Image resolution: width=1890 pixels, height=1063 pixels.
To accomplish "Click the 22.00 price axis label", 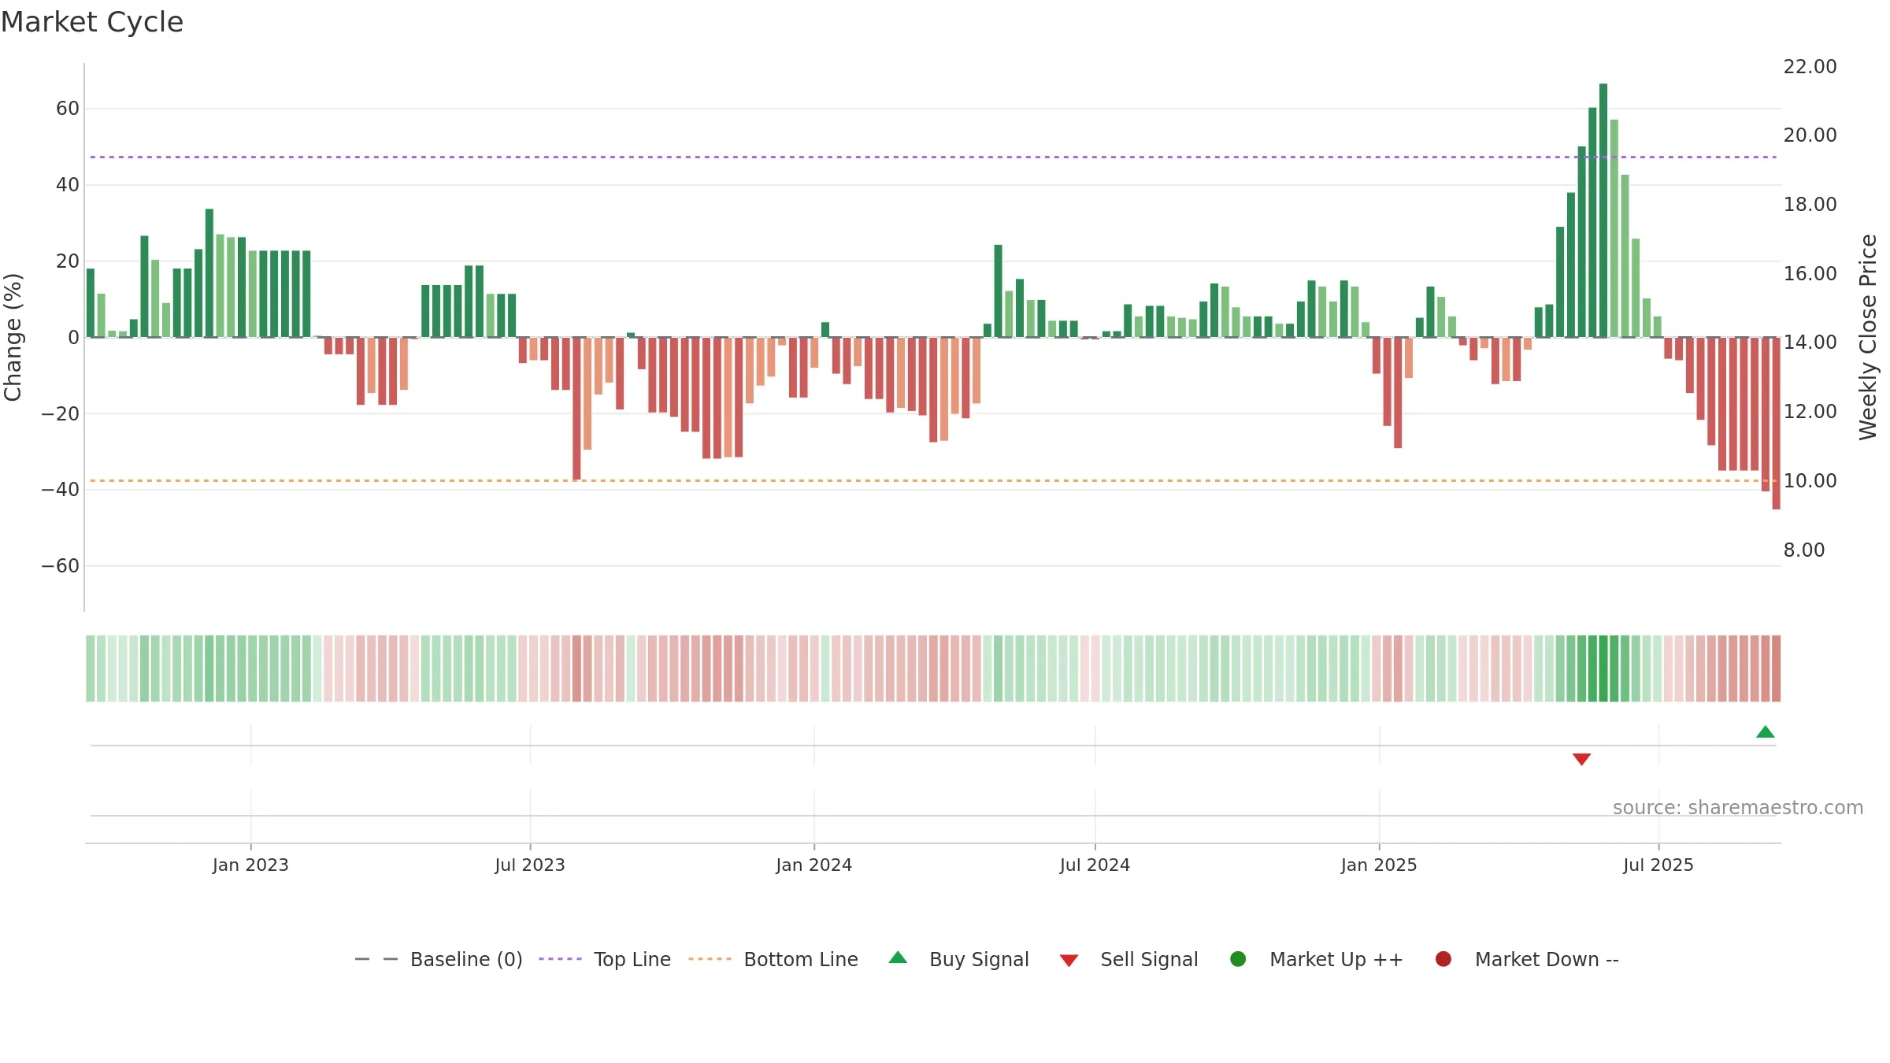I will click(1810, 67).
